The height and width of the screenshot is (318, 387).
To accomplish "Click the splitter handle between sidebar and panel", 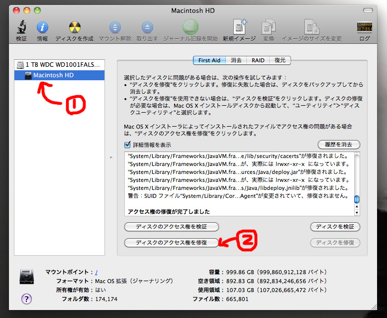I will [x=111, y=158].
